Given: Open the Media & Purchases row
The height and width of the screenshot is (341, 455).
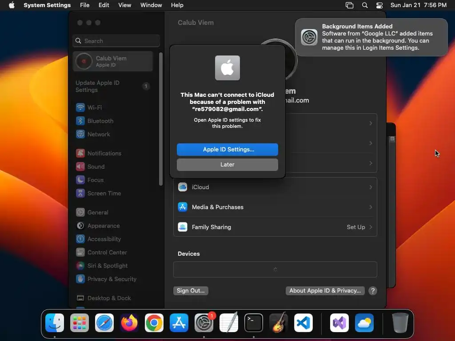Looking at the screenshot, I should (275, 207).
